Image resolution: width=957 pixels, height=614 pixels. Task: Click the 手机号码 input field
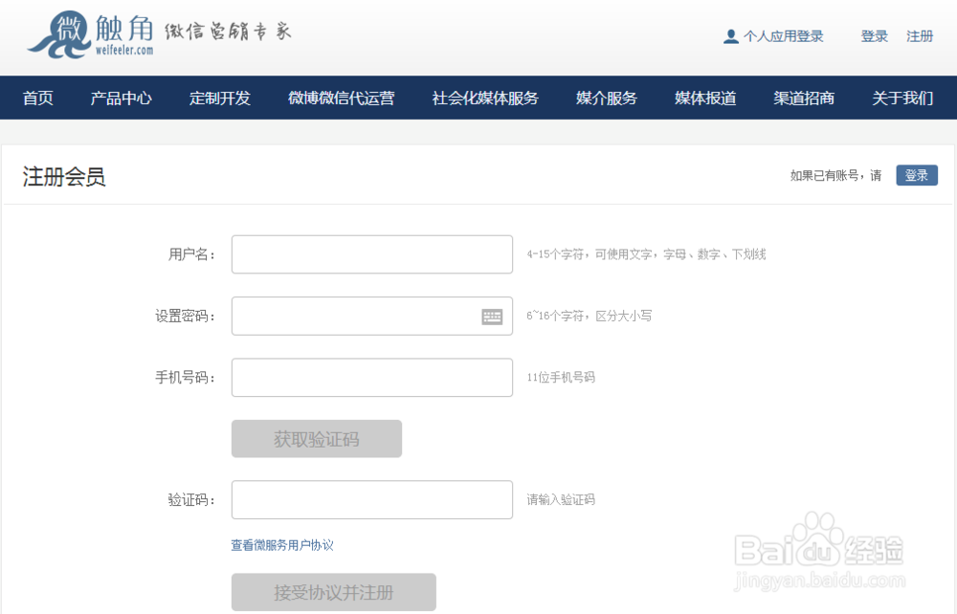point(371,377)
